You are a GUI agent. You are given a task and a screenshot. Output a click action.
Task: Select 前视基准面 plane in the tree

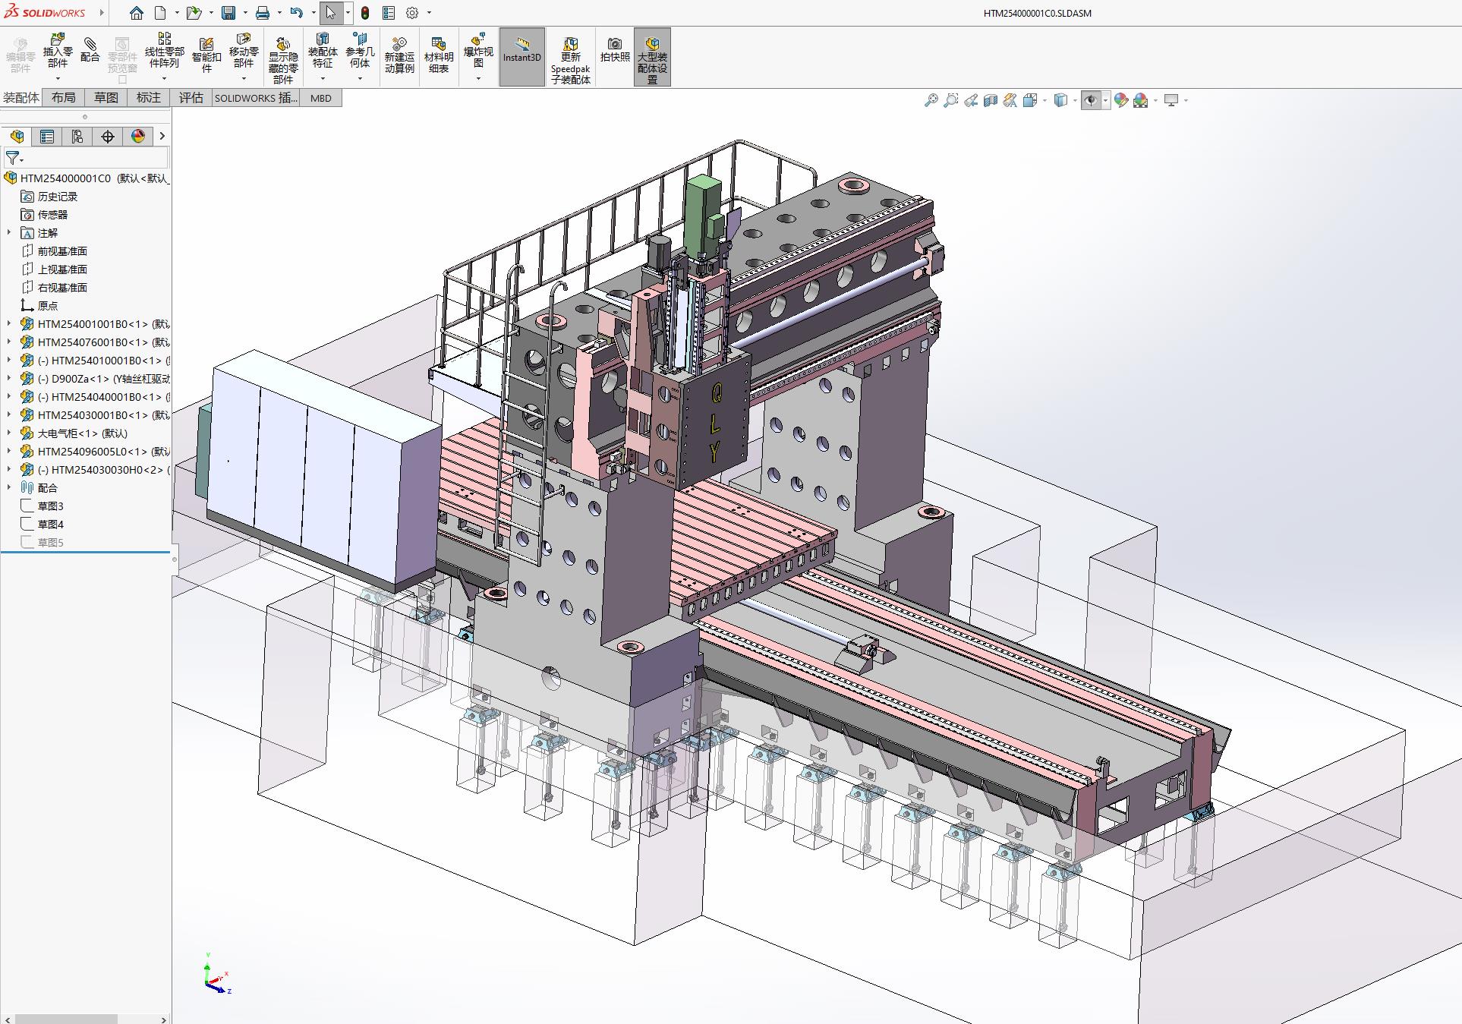tap(62, 251)
